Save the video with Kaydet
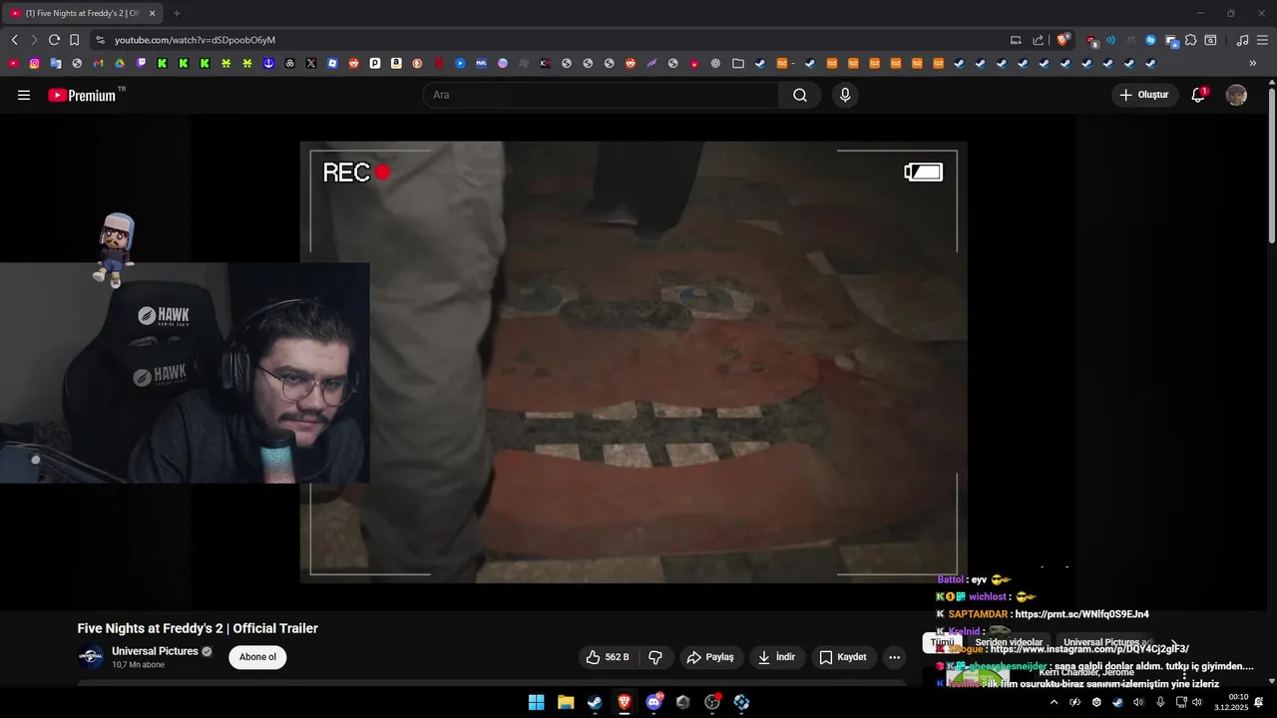The height and width of the screenshot is (718, 1277). coord(843,657)
